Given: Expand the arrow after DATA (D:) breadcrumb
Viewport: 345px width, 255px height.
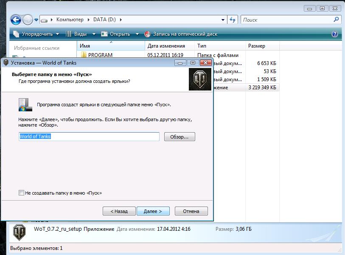Looking at the screenshot, I should click(121, 20).
